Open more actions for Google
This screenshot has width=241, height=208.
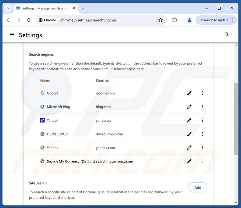click(203, 93)
